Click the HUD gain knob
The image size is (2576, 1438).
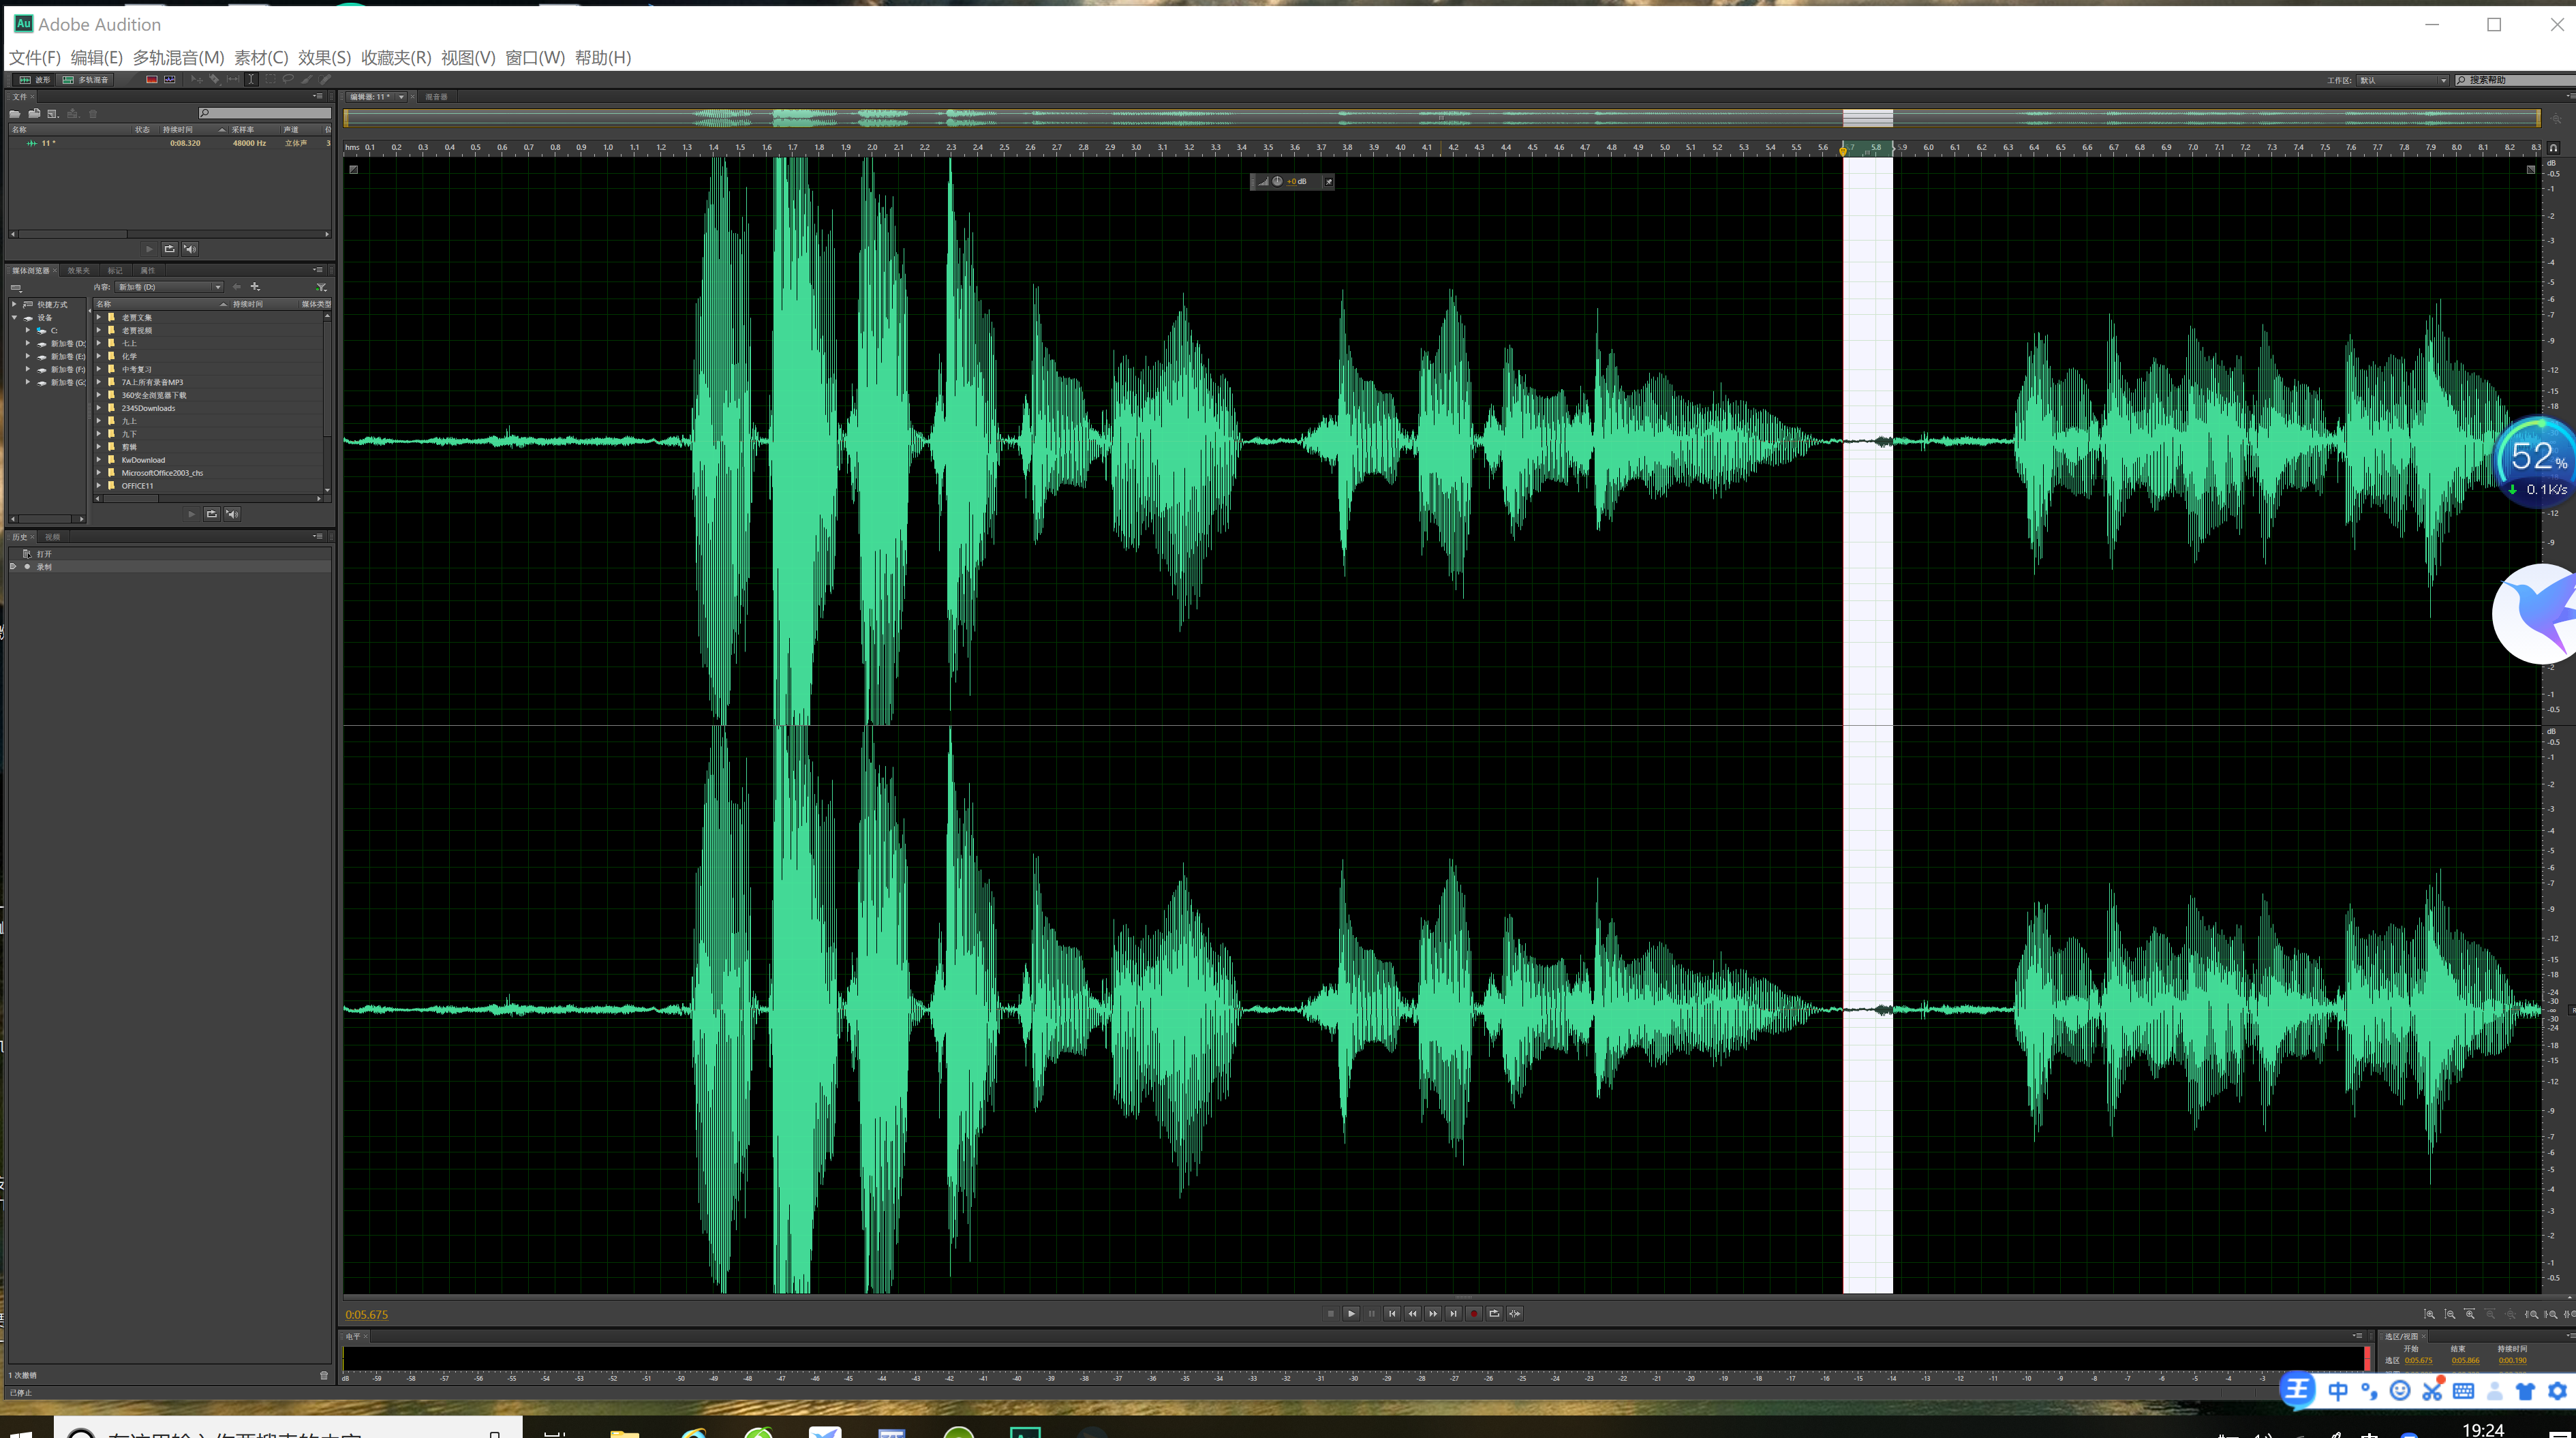(1277, 182)
